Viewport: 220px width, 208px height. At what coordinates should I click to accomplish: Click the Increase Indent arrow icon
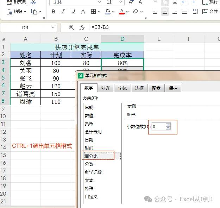(194, 2)
